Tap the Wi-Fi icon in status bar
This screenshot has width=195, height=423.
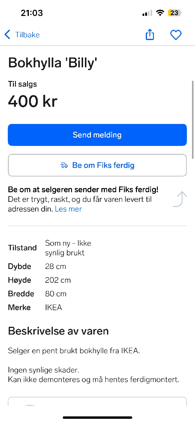click(160, 13)
